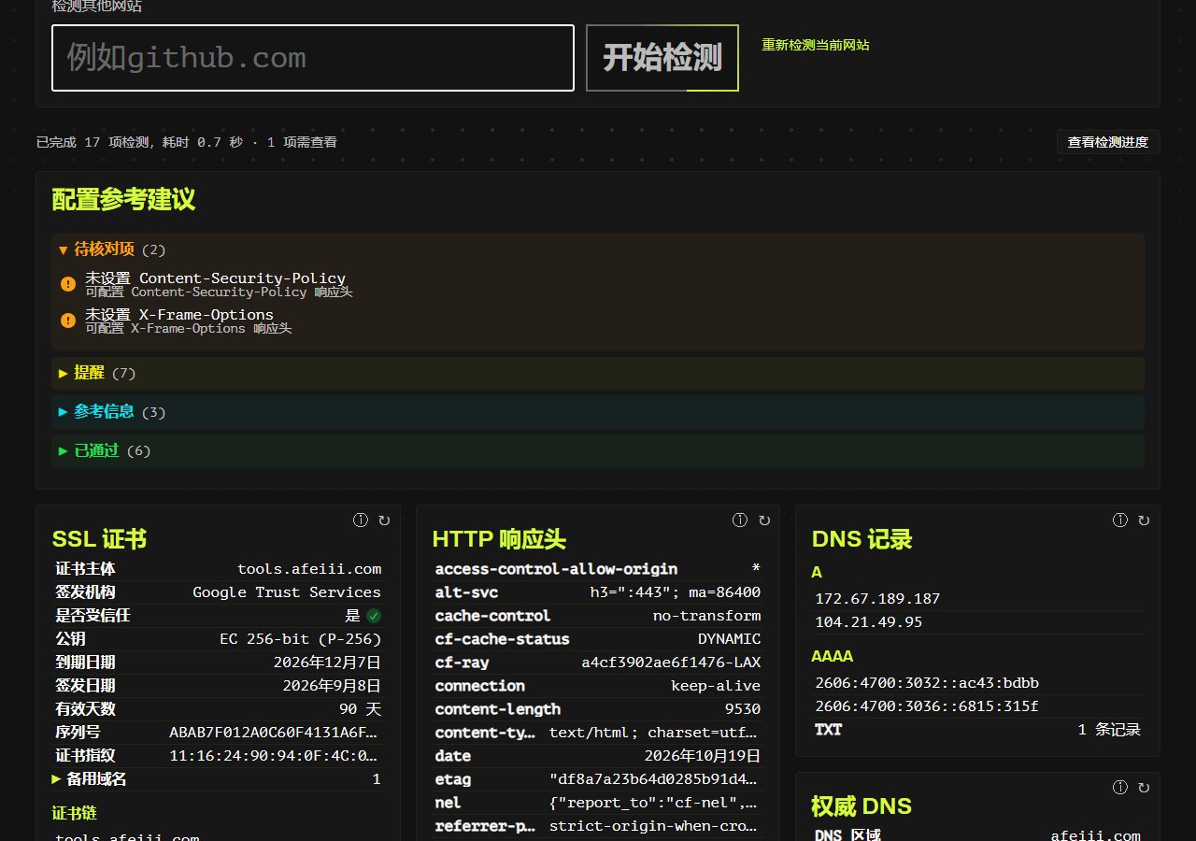Expand the 参考信息 section
Image resolution: width=1196 pixels, height=841 pixels.
coord(598,412)
